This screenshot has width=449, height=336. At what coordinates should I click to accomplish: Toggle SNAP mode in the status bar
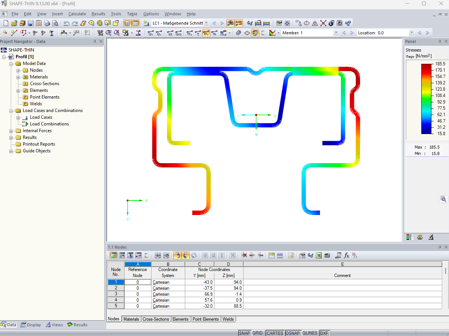coord(244,333)
